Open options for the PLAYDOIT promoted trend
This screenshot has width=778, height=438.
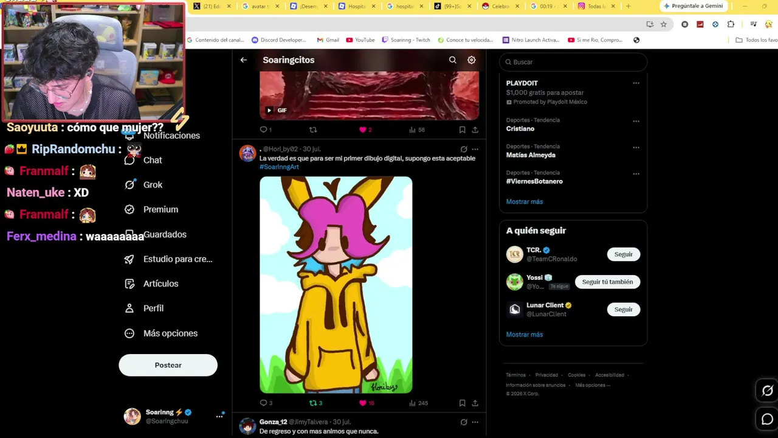point(636,83)
